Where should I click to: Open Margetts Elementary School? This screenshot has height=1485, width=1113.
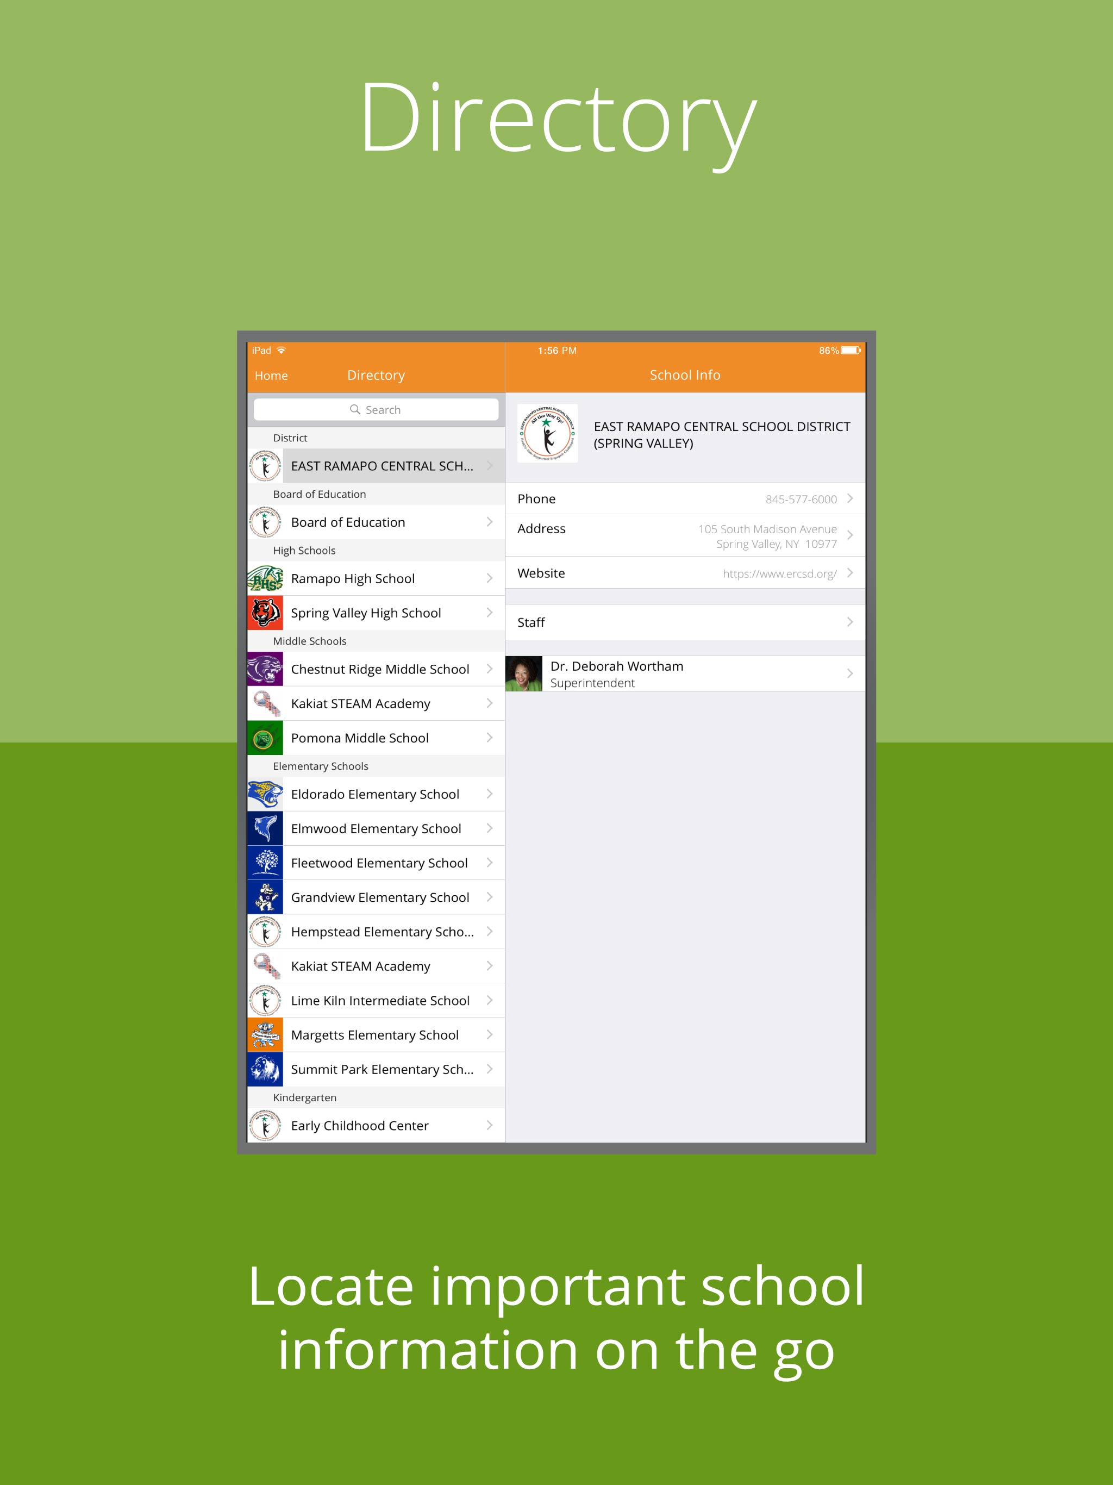point(376,1034)
